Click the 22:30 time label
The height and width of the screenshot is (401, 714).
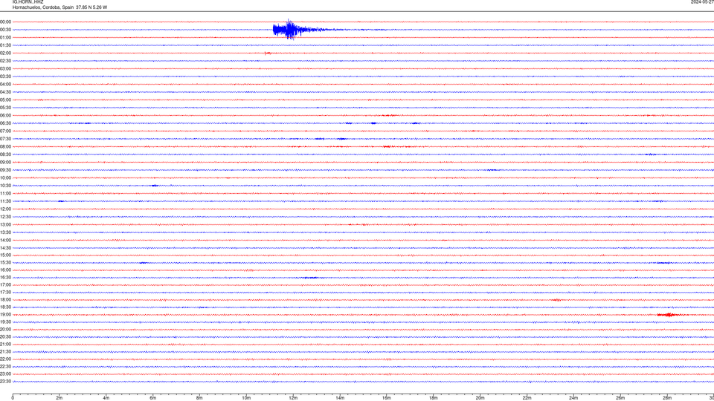[x=5, y=367]
